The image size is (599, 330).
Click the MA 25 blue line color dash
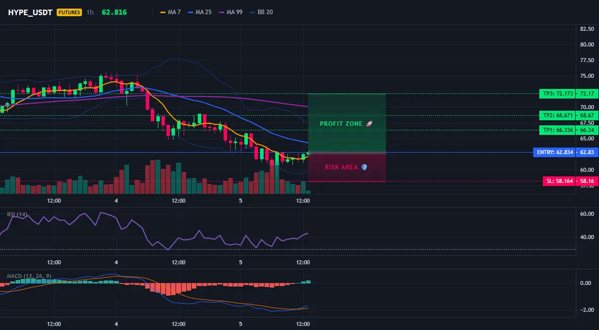pos(191,12)
